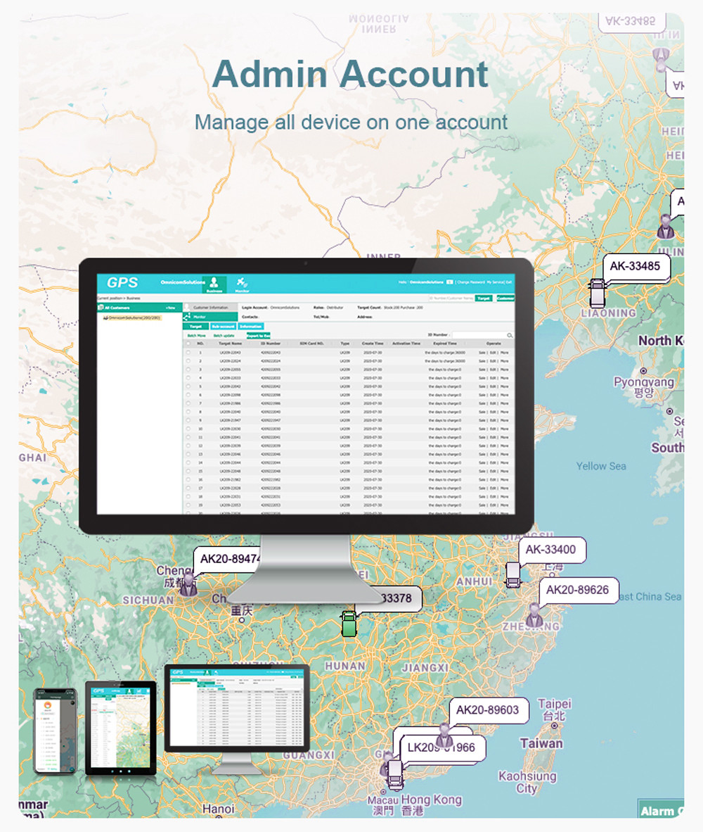Image resolution: width=703 pixels, height=832 pixels.
Task: Click the search magnifier beside ID Number
Action: [x=510, y=336]
